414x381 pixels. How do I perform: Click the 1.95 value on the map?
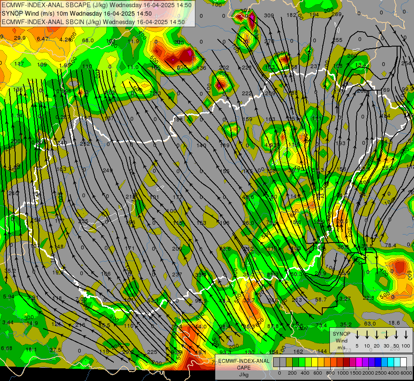pyautogui.click(x=65, y=65)
